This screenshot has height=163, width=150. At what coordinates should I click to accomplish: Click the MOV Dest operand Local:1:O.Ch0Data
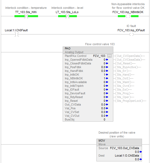[x=127, y=156]
